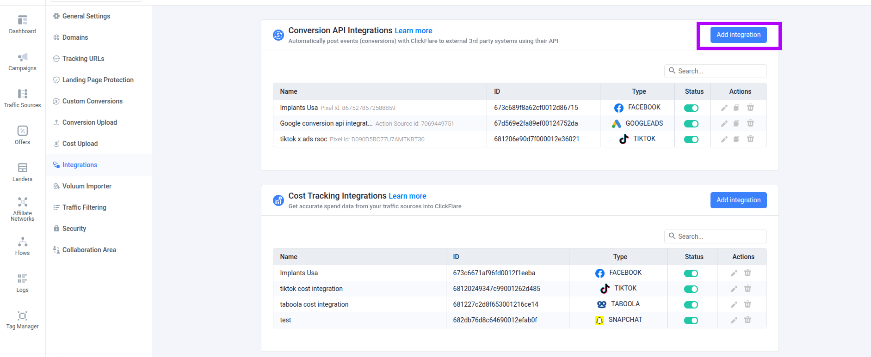Disable the tiktok x ads rsoc integration

click(x=691, y=139)
